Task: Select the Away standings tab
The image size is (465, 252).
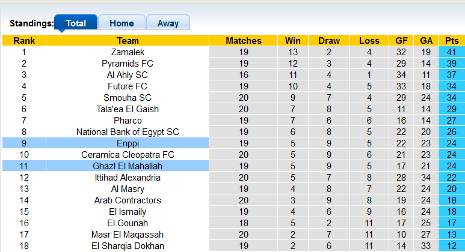Action: pyautogui.click(x=168, y=23)
